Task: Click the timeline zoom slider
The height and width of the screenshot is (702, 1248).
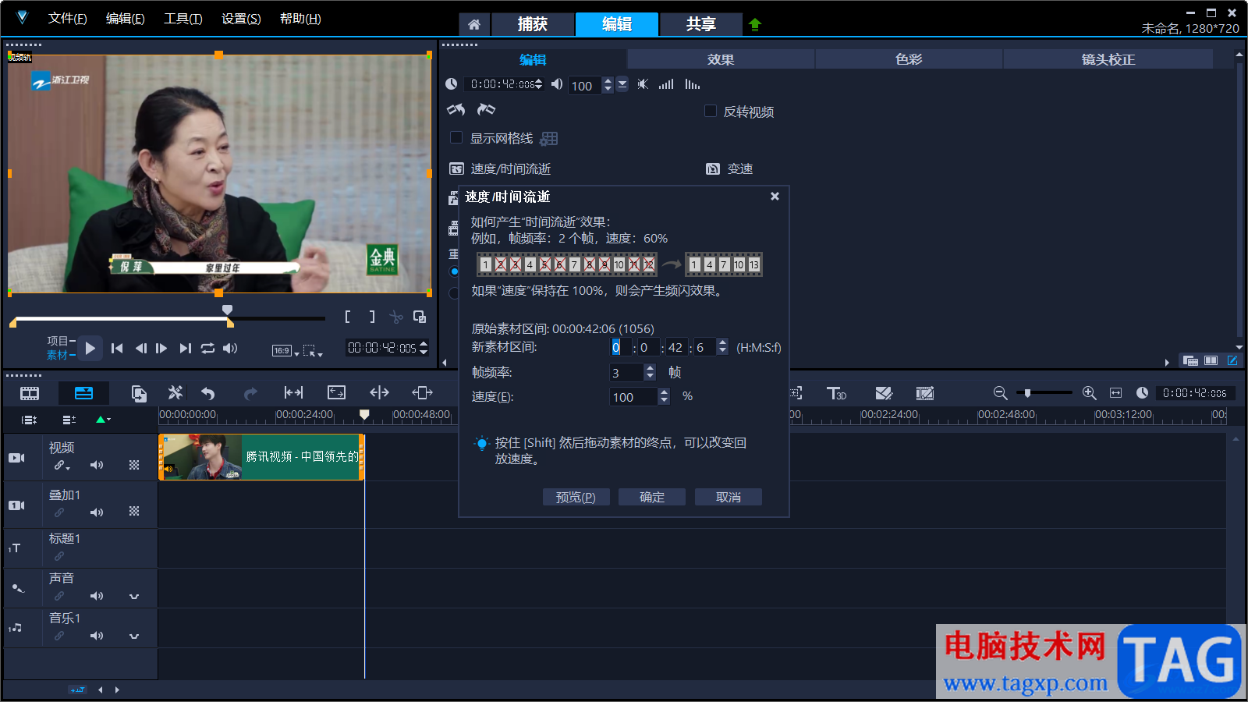Action: 1045,393
